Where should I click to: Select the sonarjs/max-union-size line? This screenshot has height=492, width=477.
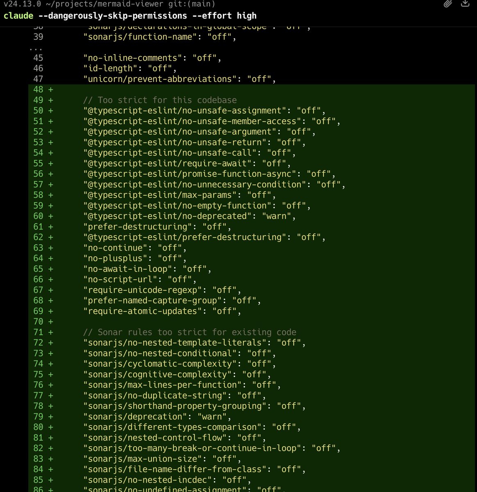pos(162,459)
